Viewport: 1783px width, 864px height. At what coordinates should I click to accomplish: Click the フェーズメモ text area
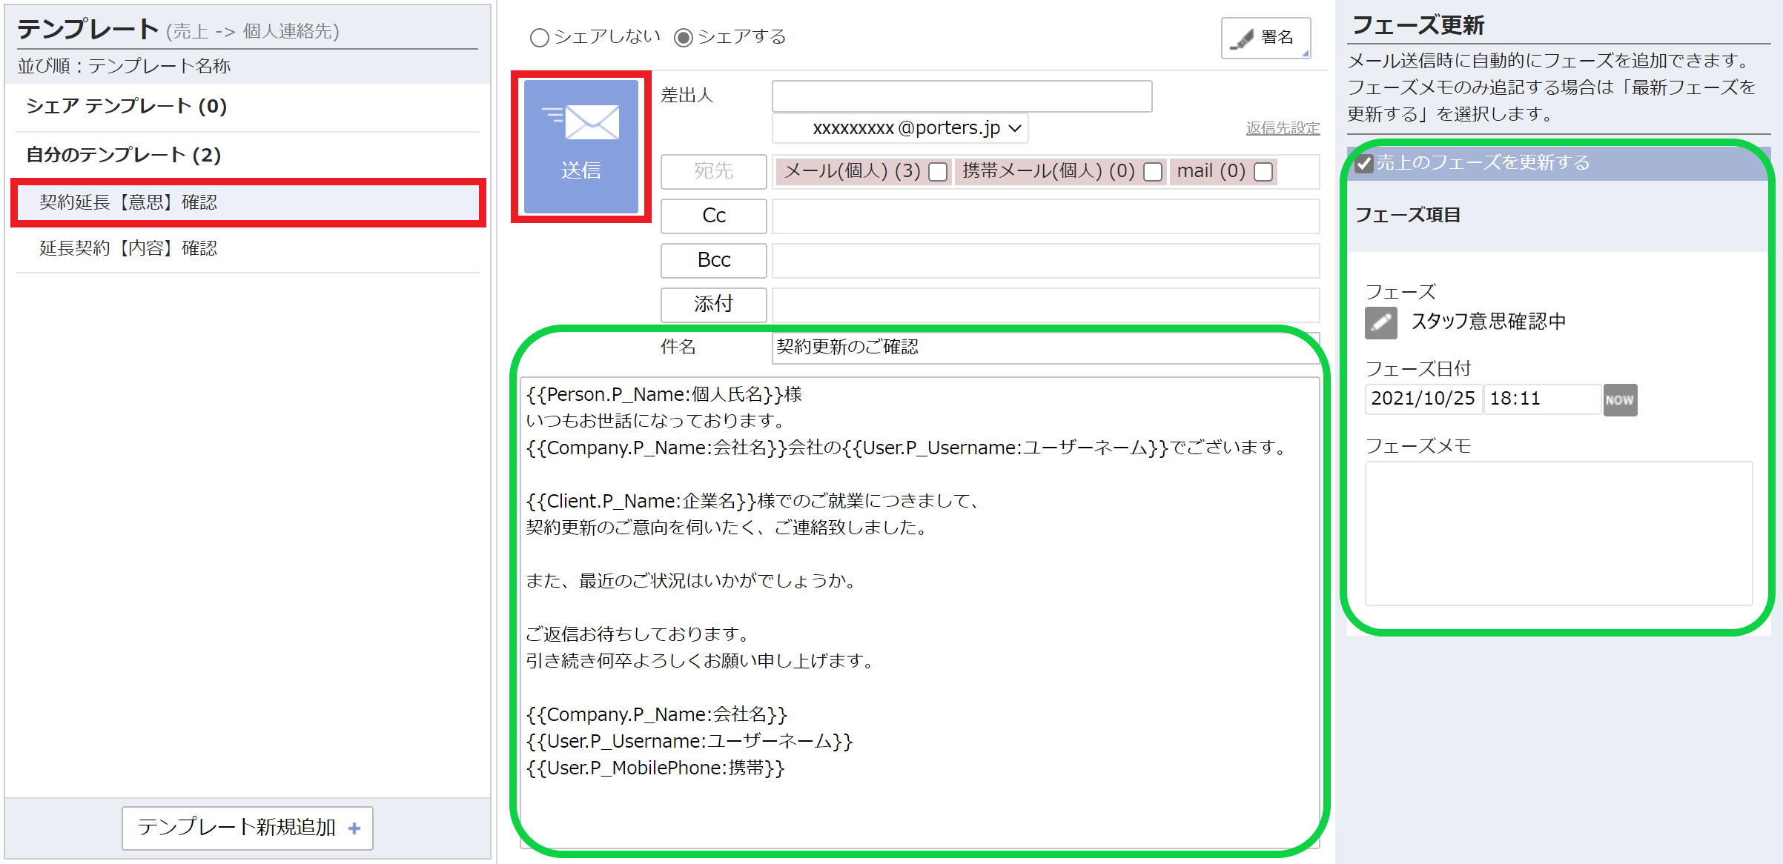click(1558, 534)
